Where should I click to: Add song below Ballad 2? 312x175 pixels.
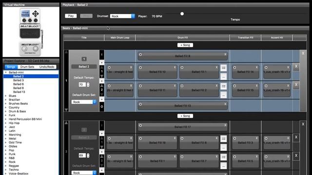tap(185, 116)
